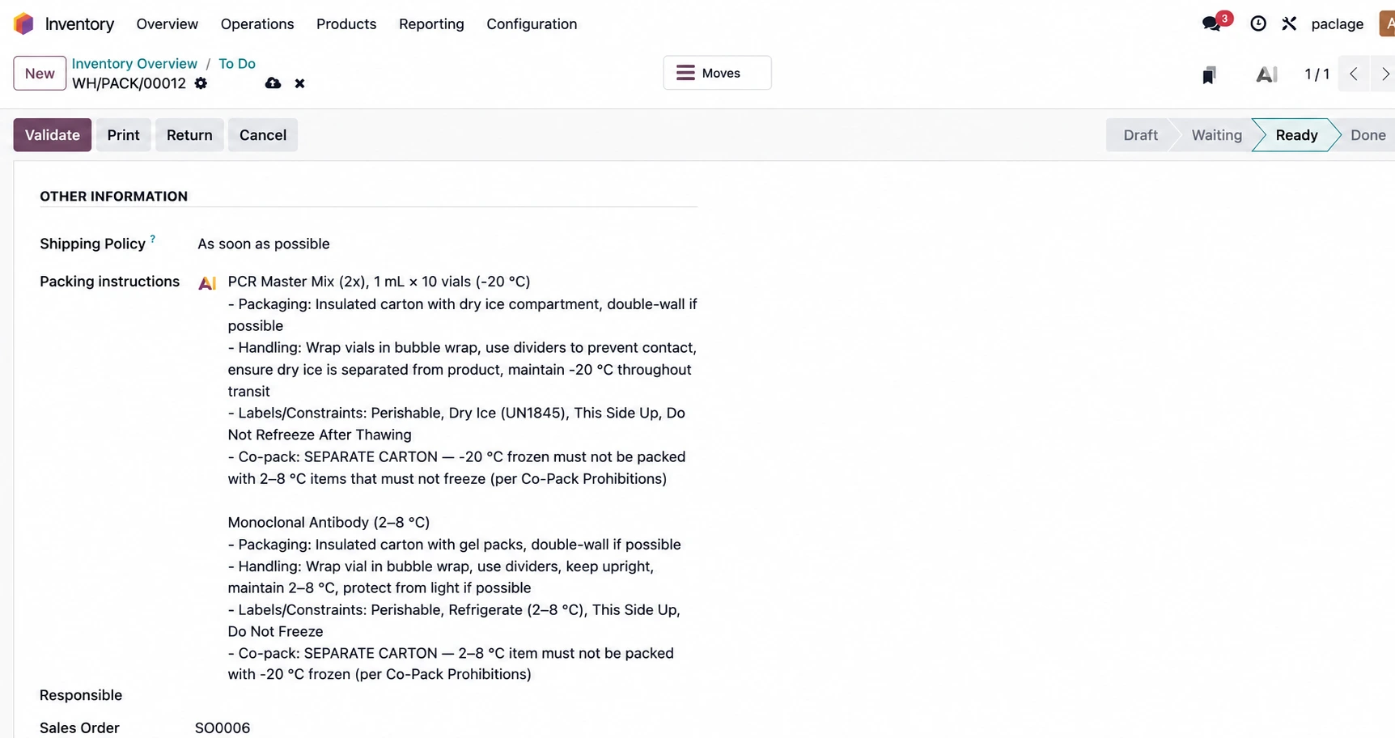Select the Done status stage
The width and height of the screenshot is (1395, 738).
pyautogui.click(x=1367, y=135)
